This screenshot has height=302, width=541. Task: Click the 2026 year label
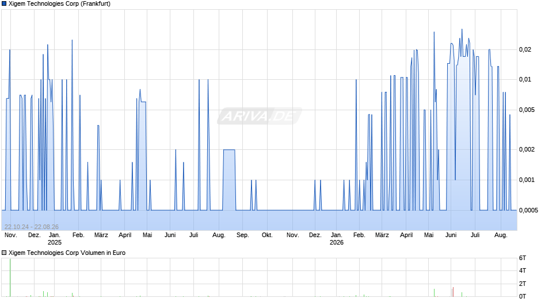coord(337,242)
